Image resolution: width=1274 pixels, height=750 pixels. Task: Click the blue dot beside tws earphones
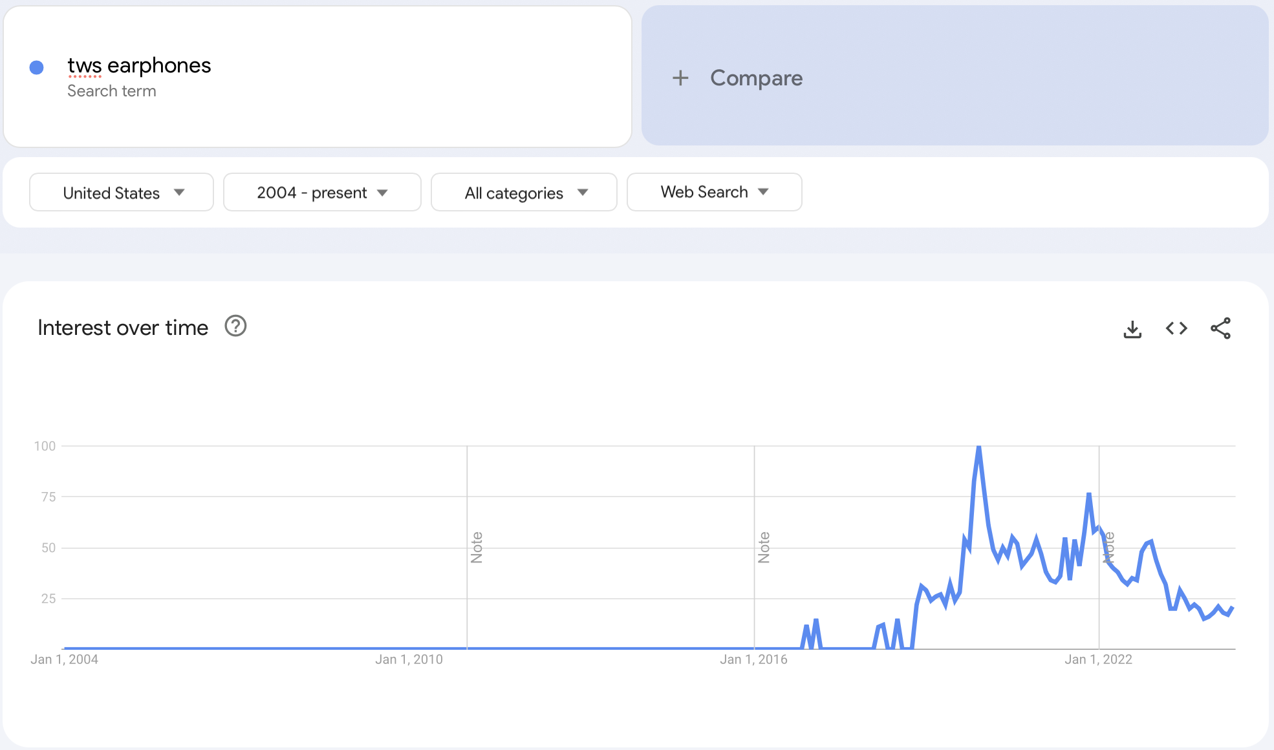(37, 67)
